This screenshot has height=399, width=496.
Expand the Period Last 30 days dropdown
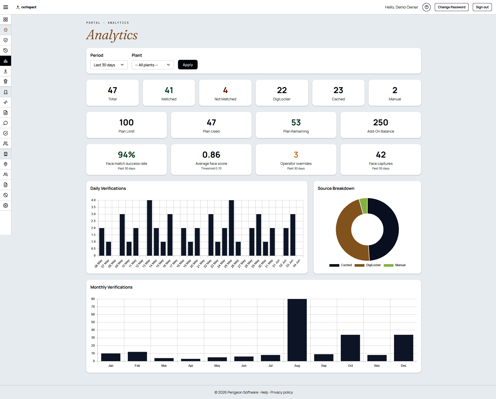(109, 65)
